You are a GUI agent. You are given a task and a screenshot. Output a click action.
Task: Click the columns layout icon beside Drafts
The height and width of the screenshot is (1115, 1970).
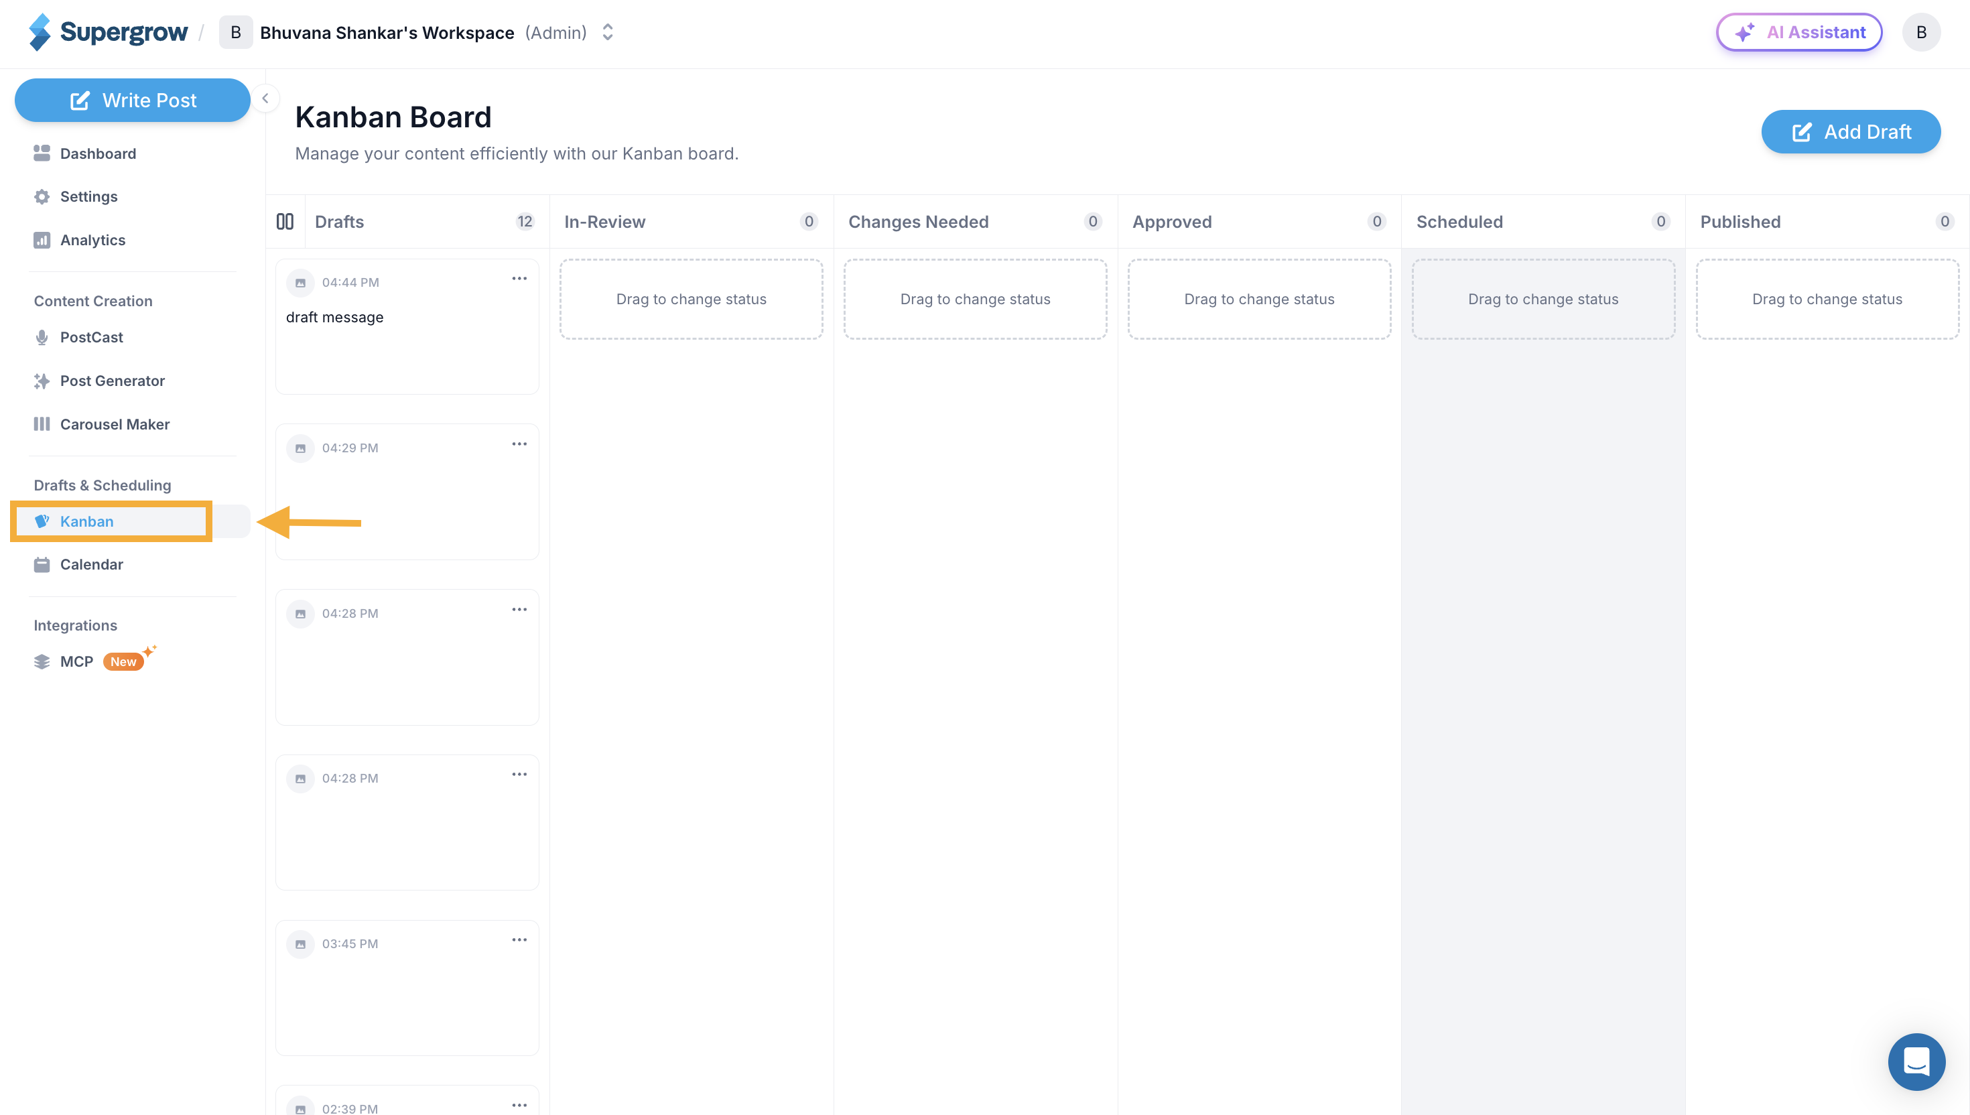coord(285,222)
